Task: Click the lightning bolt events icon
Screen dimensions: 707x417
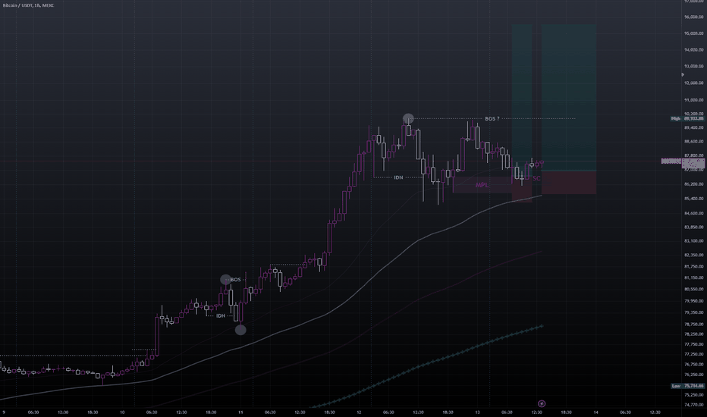Action: 542,403
